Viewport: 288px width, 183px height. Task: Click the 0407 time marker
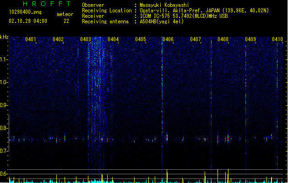pyautogui.click(x=196, y=39)
